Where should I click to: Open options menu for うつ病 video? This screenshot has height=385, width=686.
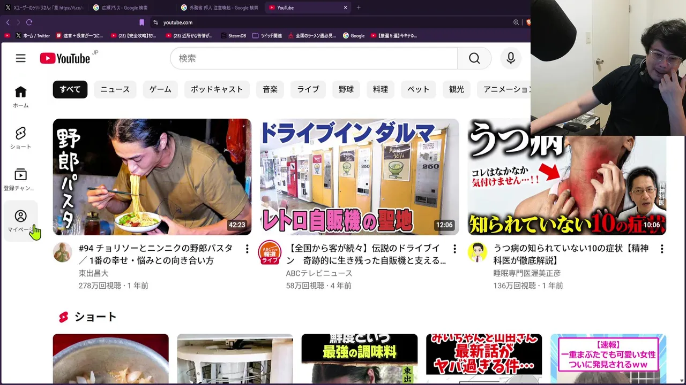click(662, 249)
